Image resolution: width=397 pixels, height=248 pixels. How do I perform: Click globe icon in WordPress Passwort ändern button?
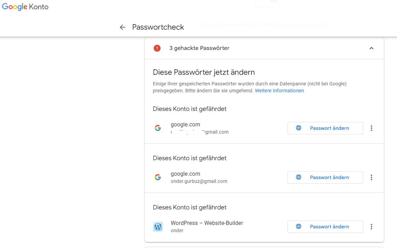pos(299,226)
